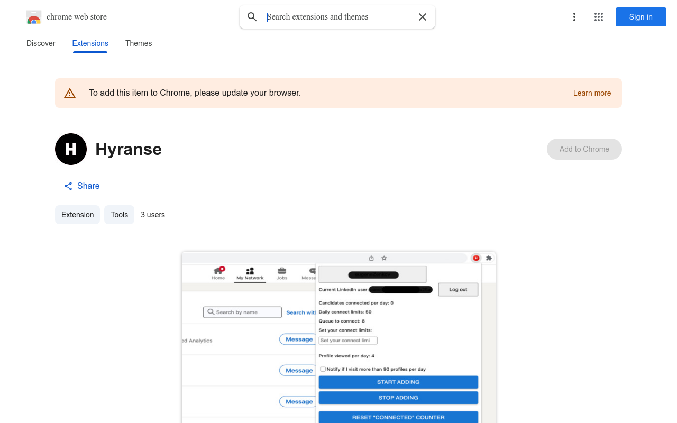This screenshot has height=423, width=677.
Task: Open the Tools category chip
Action: (120, 215)
